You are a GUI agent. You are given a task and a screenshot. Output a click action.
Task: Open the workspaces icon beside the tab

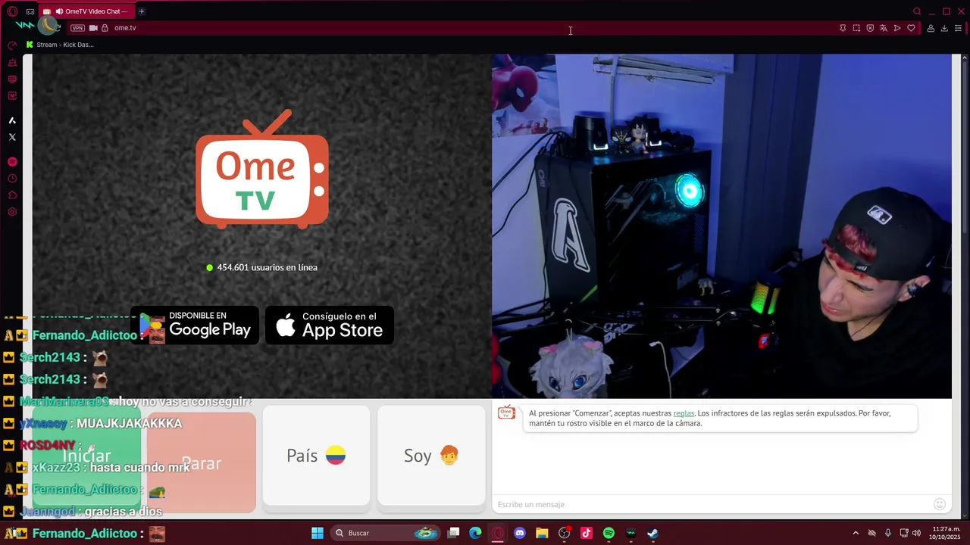(30, 11)
